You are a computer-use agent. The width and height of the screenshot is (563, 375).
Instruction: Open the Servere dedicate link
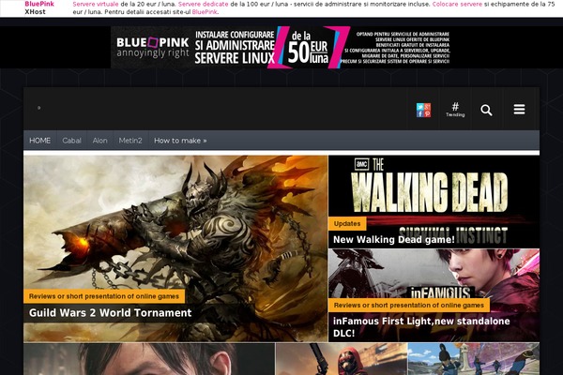point(204,5)
